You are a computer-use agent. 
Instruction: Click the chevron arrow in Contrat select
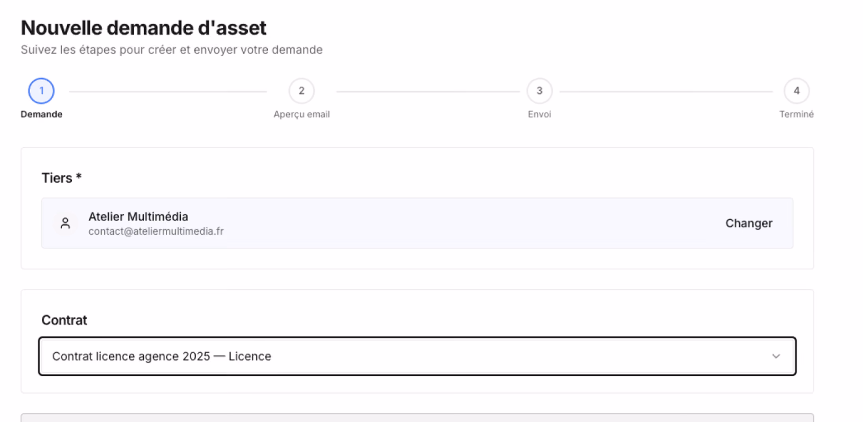[776, 356]
